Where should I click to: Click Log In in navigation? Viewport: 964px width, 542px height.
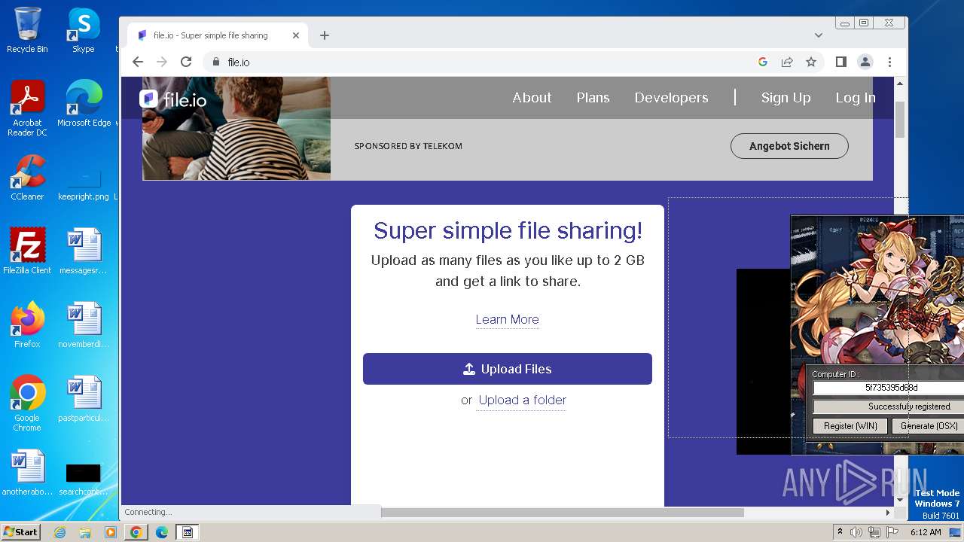tap(855, 98)
